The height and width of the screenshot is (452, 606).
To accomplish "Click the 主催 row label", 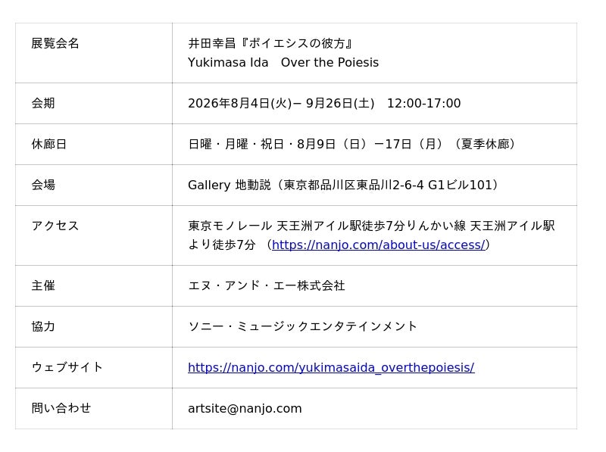I will pyautogui.click(x=43, y=285).
